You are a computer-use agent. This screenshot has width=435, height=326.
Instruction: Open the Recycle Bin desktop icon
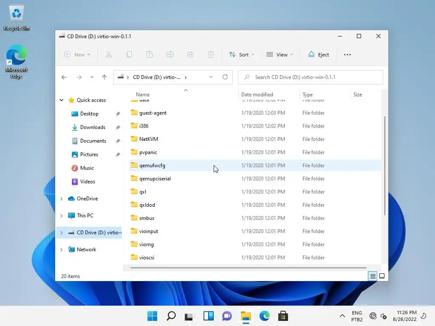click(17, 18)
